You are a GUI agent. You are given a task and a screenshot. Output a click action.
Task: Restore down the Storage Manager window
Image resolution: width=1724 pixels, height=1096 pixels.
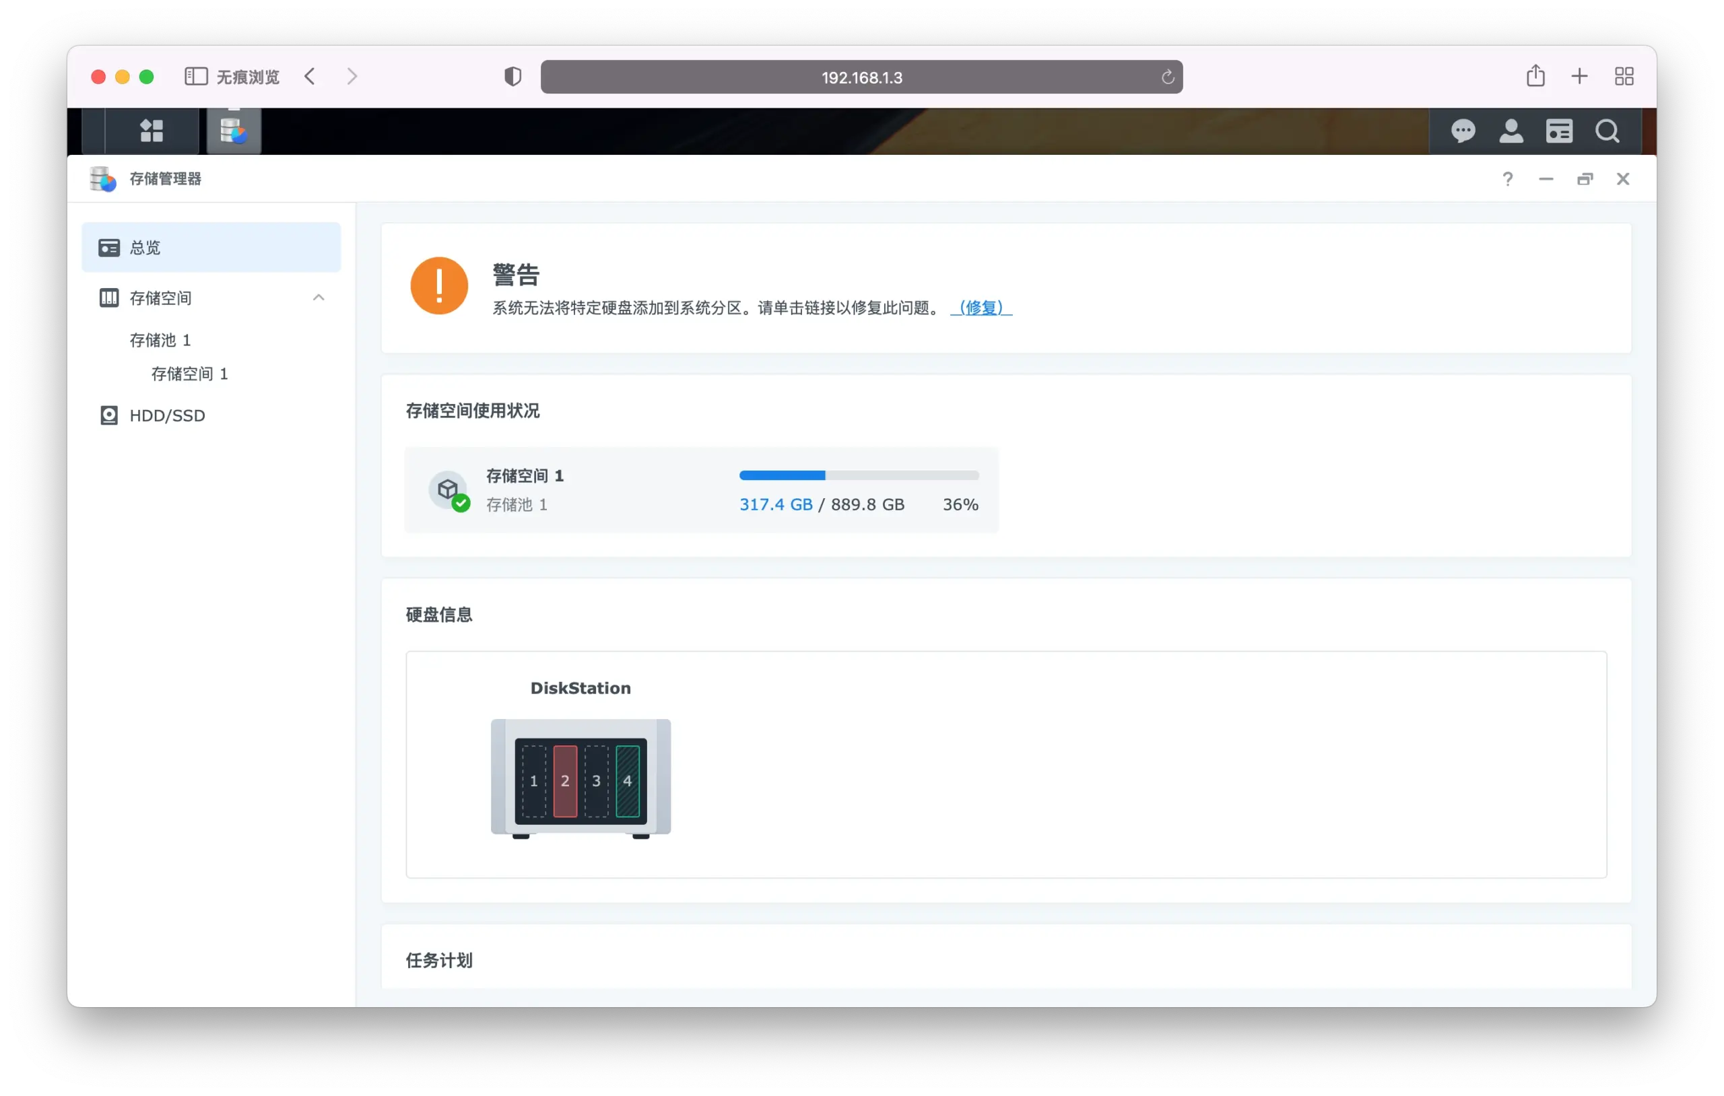tap(1585, 179)
